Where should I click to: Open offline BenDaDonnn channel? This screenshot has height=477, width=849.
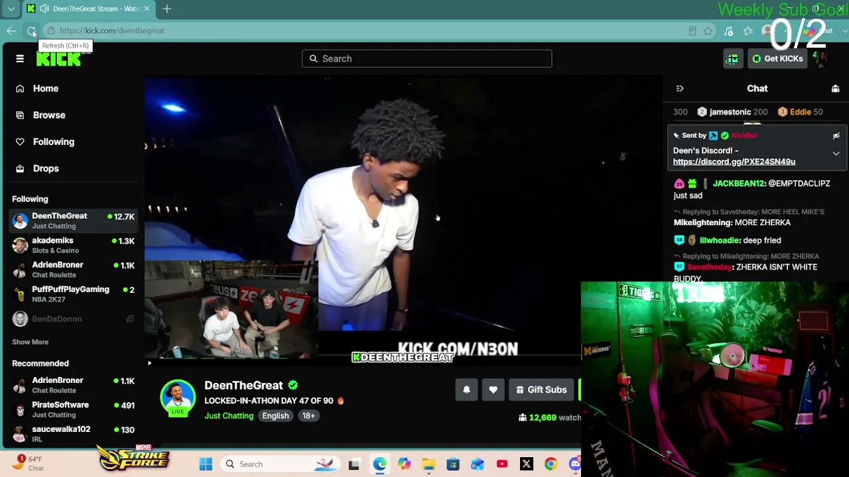(x=72, y=319)
